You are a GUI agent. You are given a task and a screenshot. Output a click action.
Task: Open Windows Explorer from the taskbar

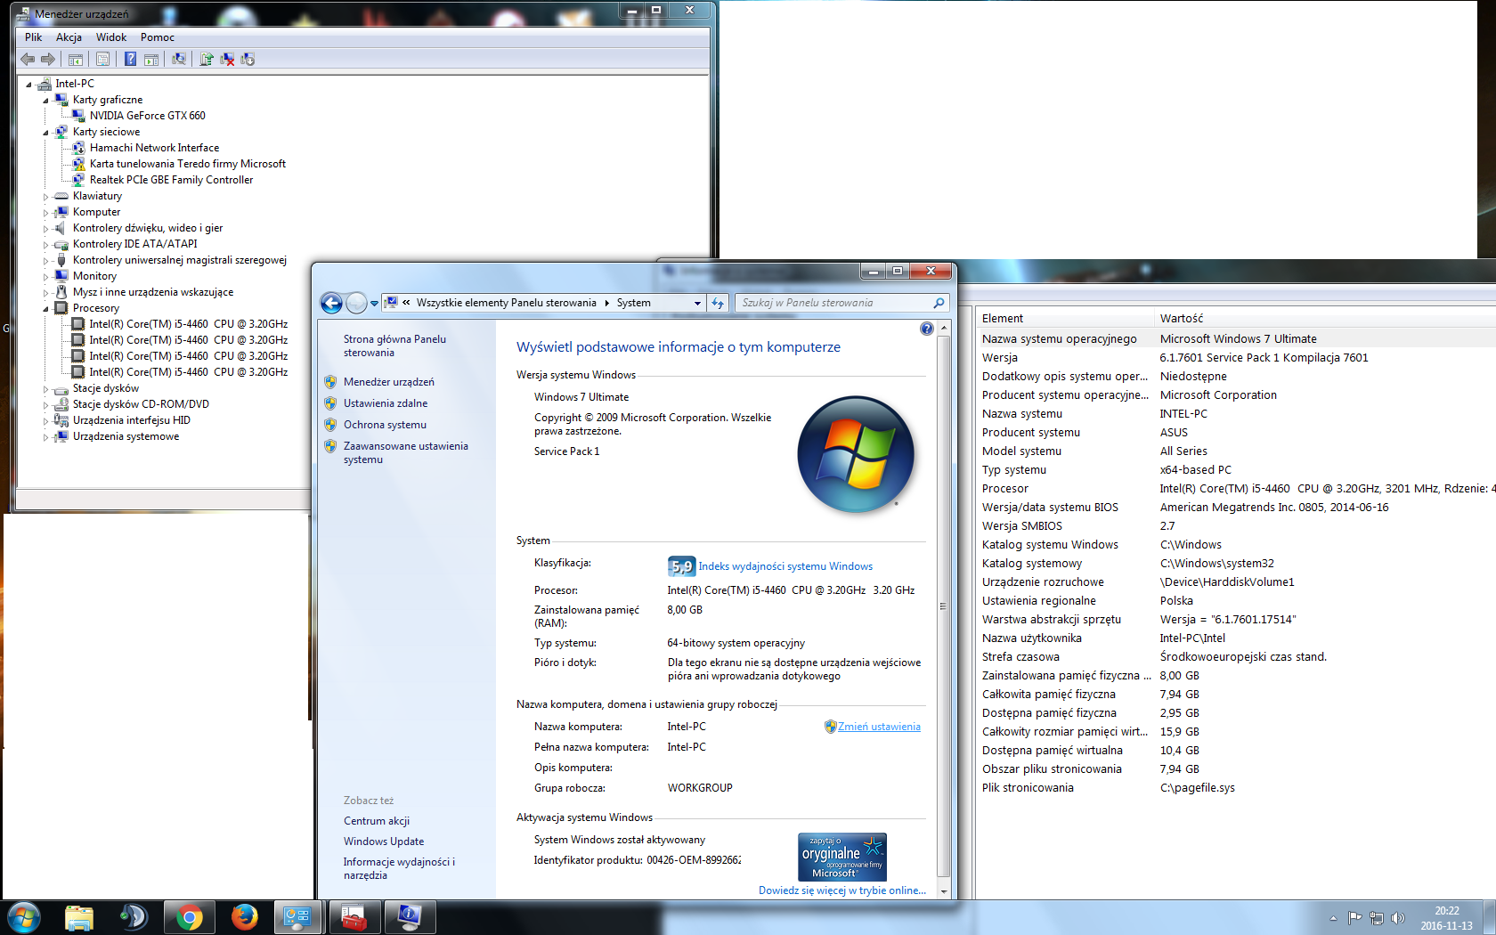(x=79, y=917)
